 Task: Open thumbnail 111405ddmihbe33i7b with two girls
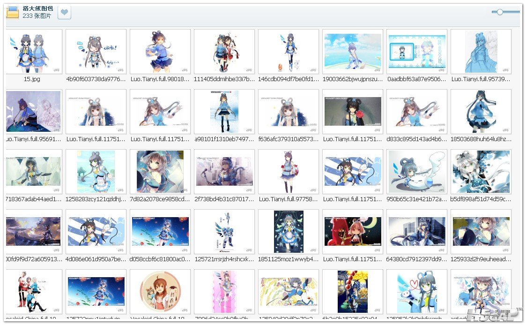[224, 52]
